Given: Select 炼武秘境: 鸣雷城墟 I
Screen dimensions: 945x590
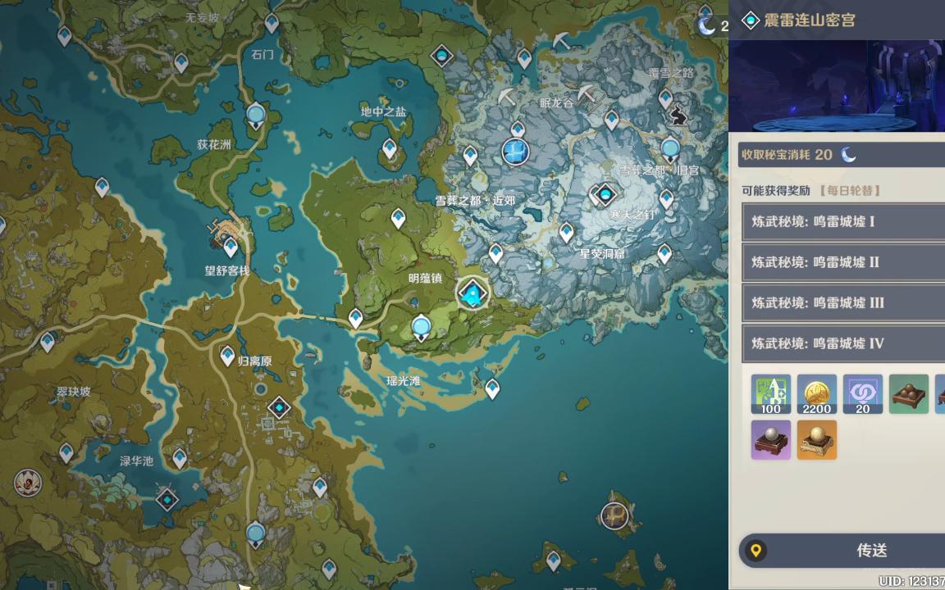Looking at the screenshot, I should click(x=843, y=221).
